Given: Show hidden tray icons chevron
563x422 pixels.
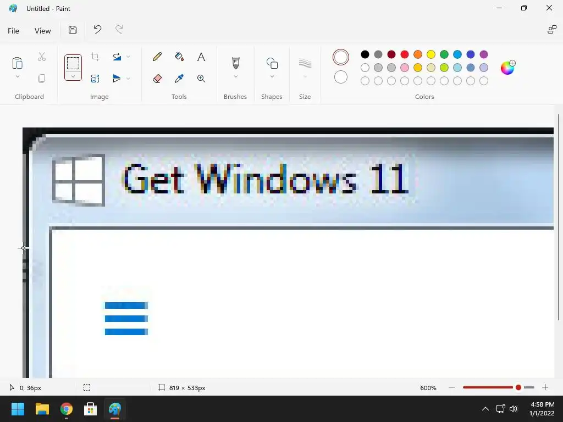Looking at the screenshot, I should pyautogui.click(x=485, y=409).
